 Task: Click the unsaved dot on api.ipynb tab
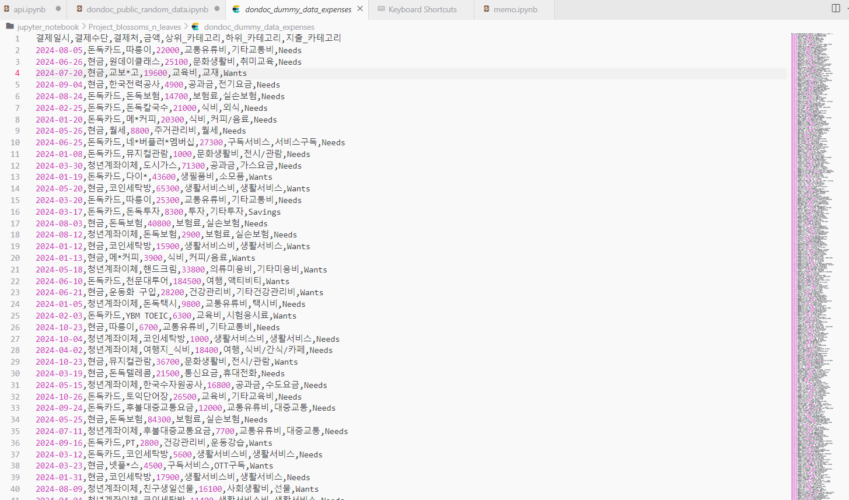click(x=58, y=9)
